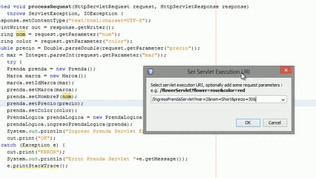Click the line 'out.print("OK");'

(31, 138)
